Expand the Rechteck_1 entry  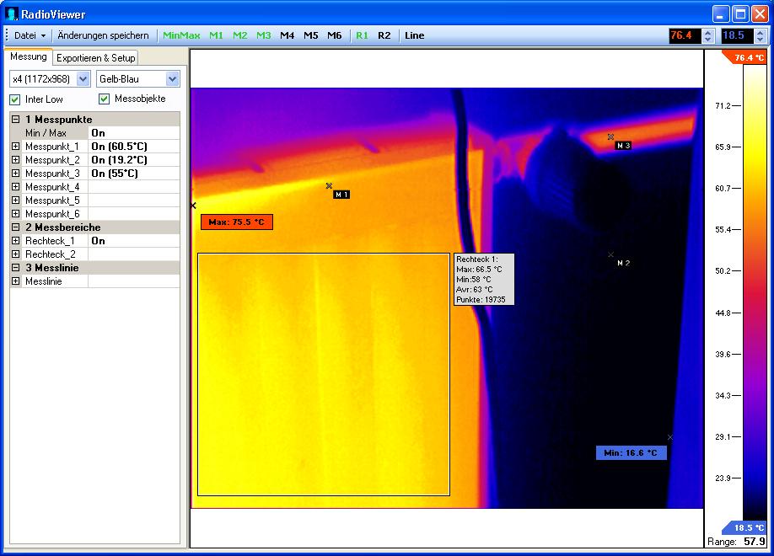click(x=15, y=241)
